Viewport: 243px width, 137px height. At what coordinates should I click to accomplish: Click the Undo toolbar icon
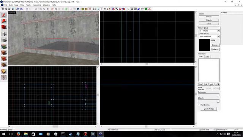[27, 9]
